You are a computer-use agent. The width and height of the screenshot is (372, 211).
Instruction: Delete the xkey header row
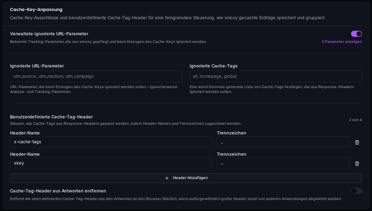(357, 164)
